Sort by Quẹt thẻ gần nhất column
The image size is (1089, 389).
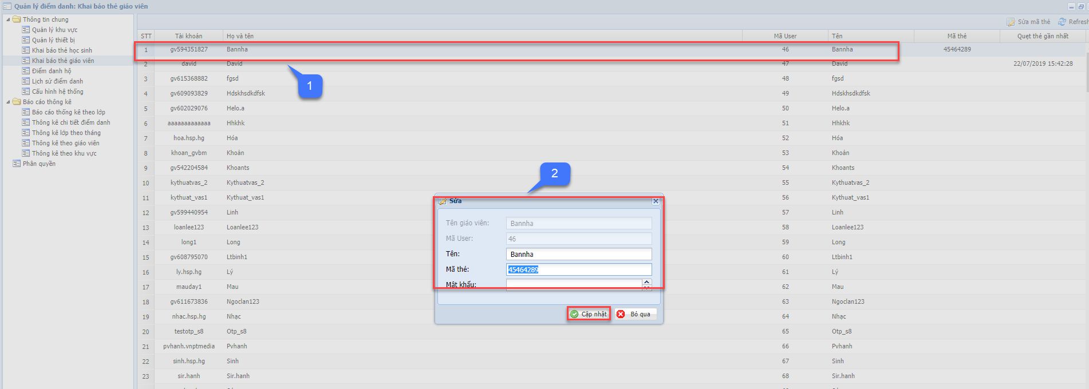pyautogui.click(x=1042, y=36)
